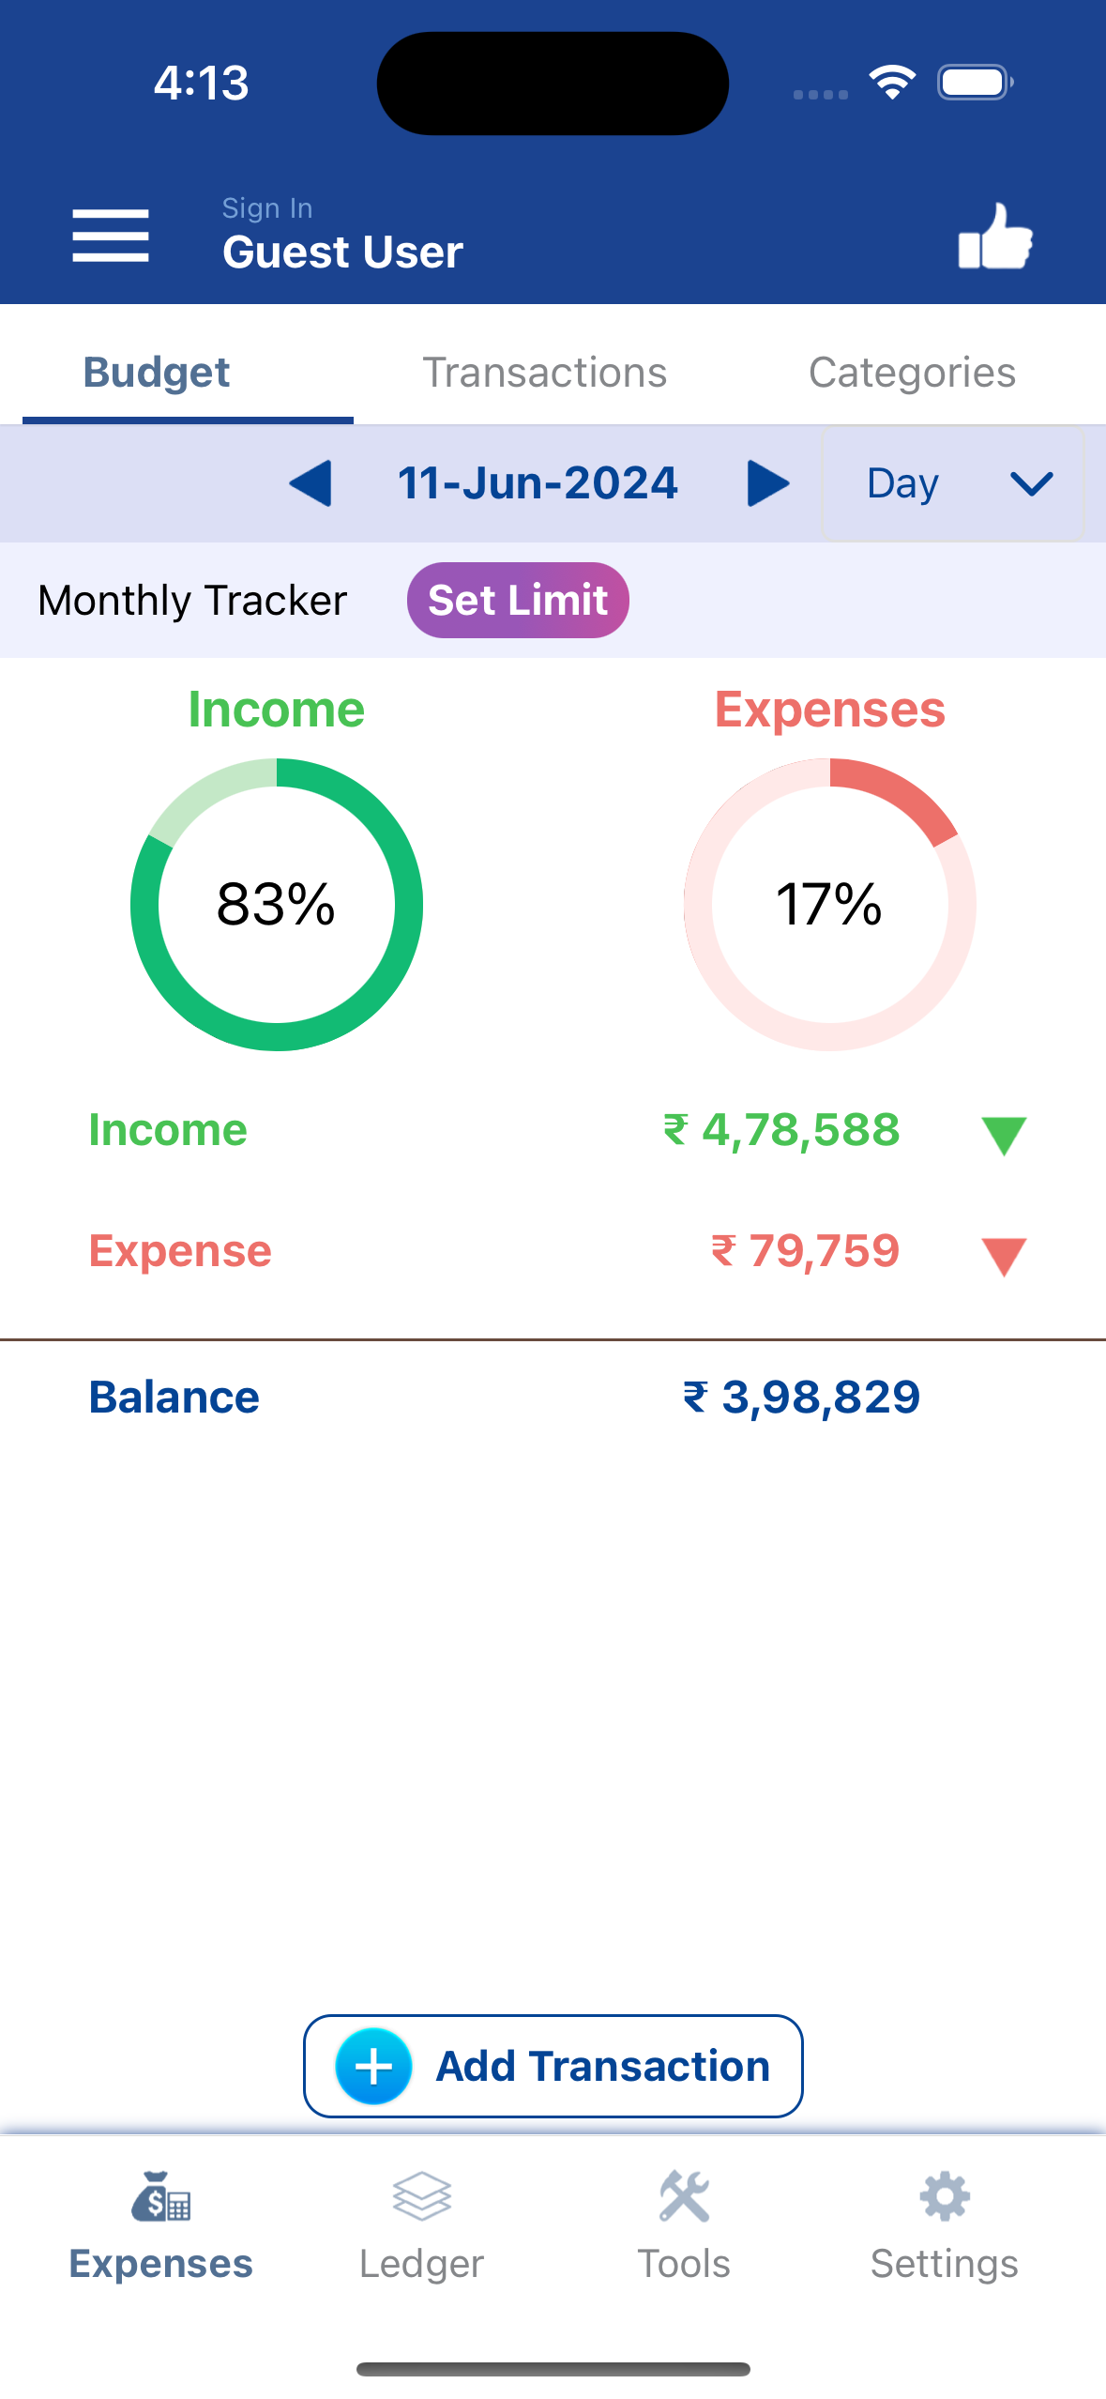
Task: Click the Expenses 17% progress ring
Action: point(829,904)
